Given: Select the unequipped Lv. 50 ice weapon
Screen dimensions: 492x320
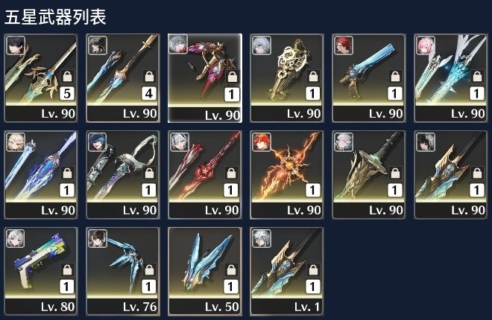Looking at the screenshot, I should point(205,272).
